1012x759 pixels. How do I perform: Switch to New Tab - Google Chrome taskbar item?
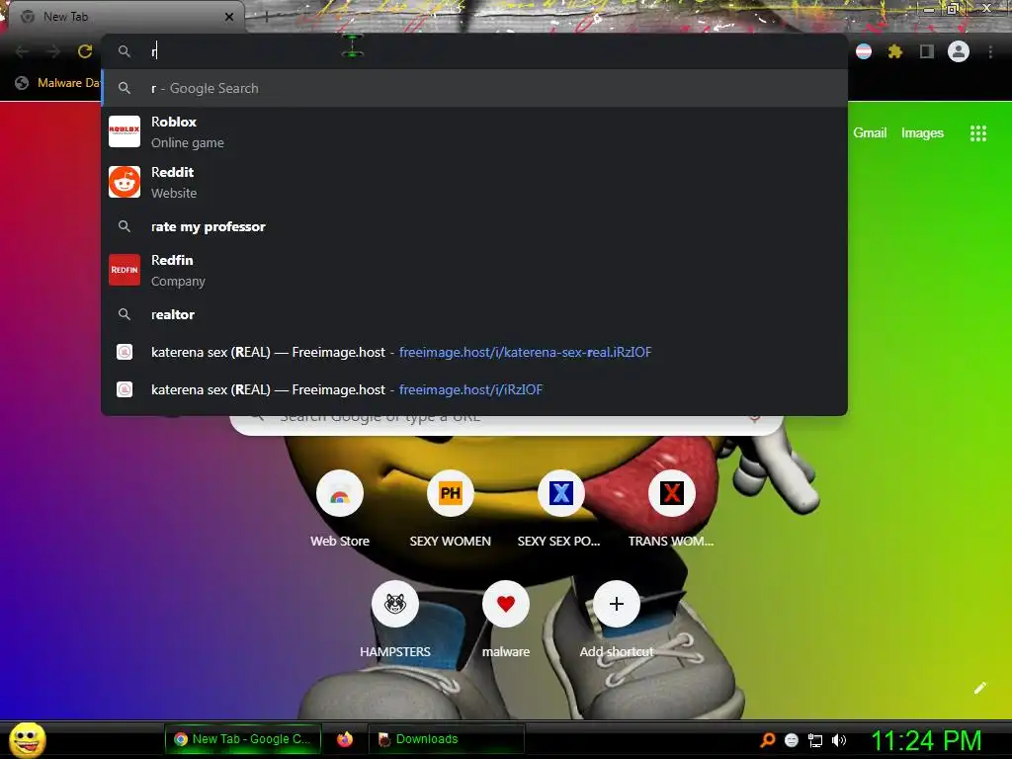click(243, 739)
